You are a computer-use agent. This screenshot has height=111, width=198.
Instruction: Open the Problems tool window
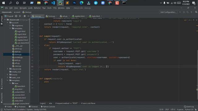20,107
